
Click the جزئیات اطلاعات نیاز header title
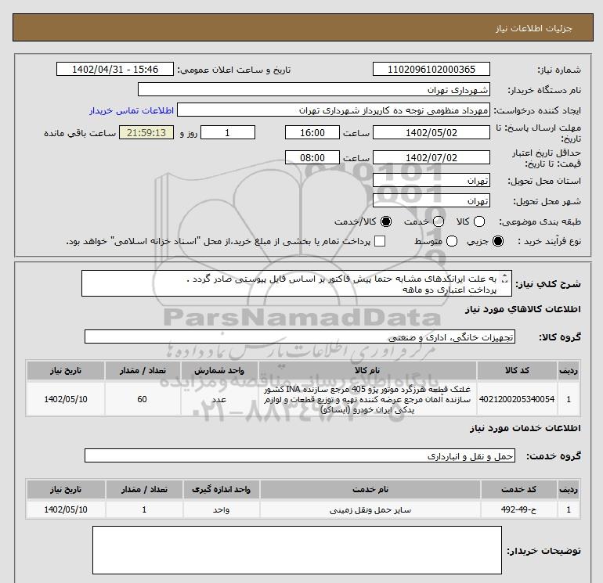point(534,28)
